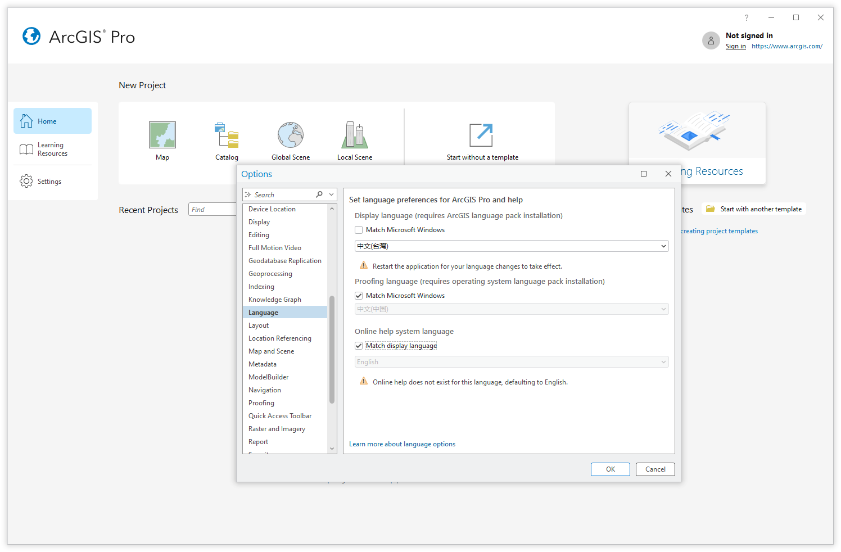Open the display language dropdown
The height and width of the screenshot is (552, 841).
pyautogui.click(x=512, y=246)
